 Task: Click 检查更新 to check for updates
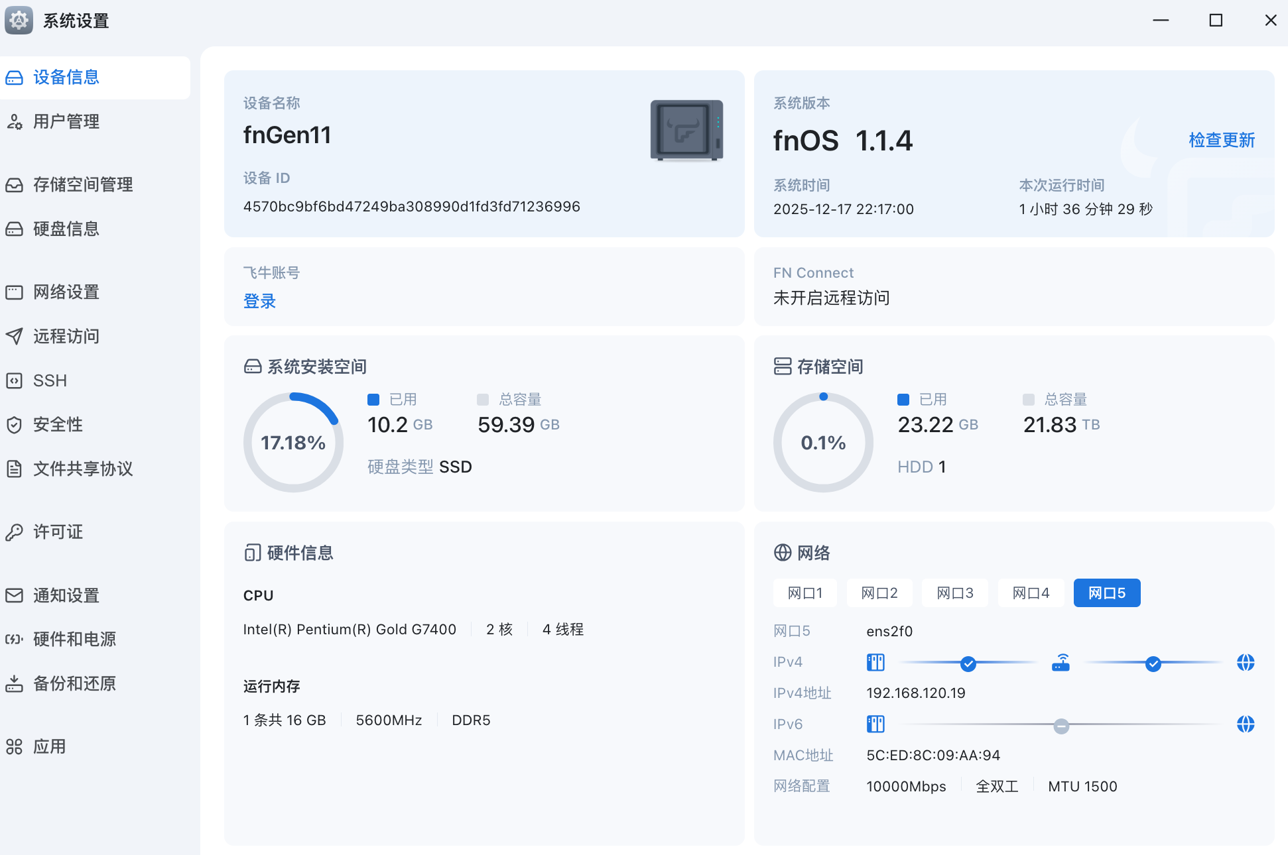pyautogui.click(x=1221, y=140)
